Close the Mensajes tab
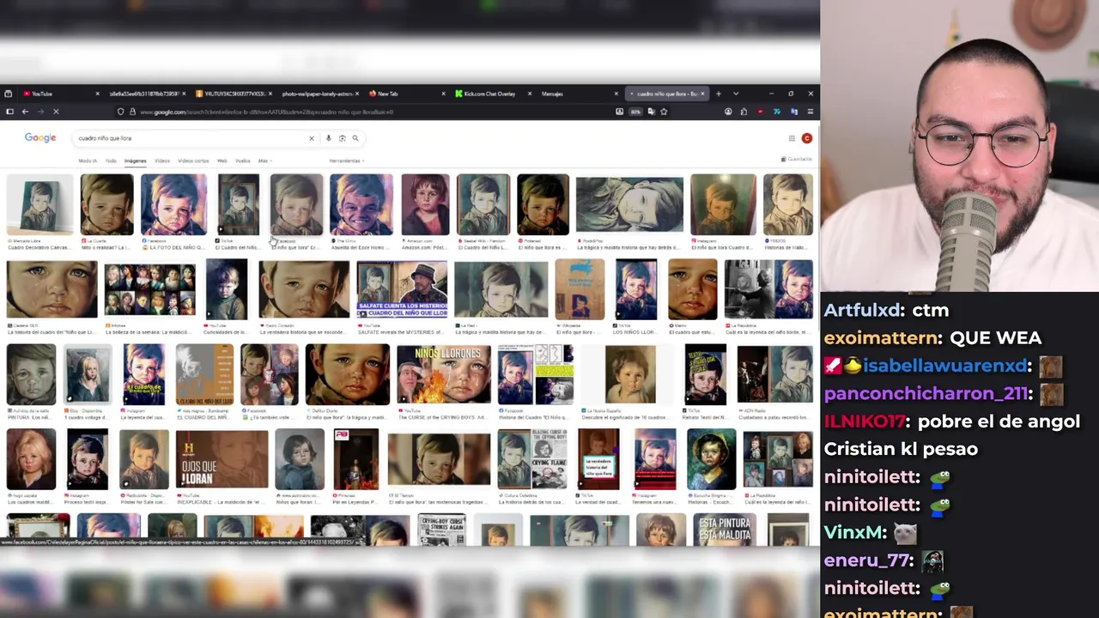This screenshot has height=618, width=1099. tap(616, 94)
